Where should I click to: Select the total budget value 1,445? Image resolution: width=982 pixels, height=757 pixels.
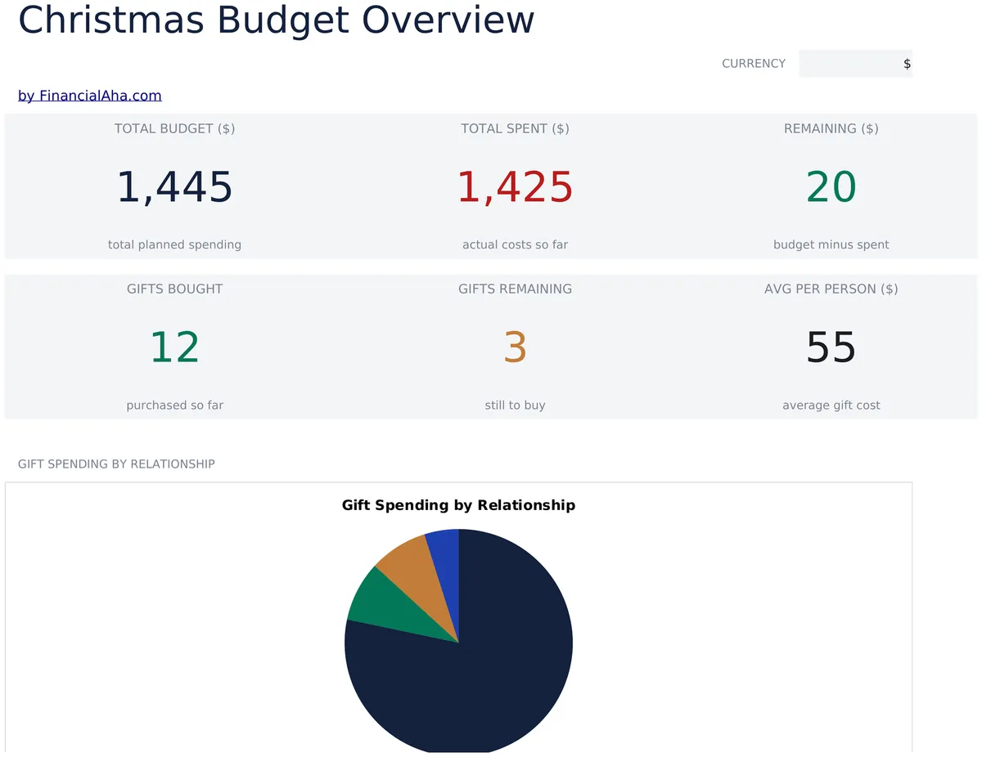point(175,187)
